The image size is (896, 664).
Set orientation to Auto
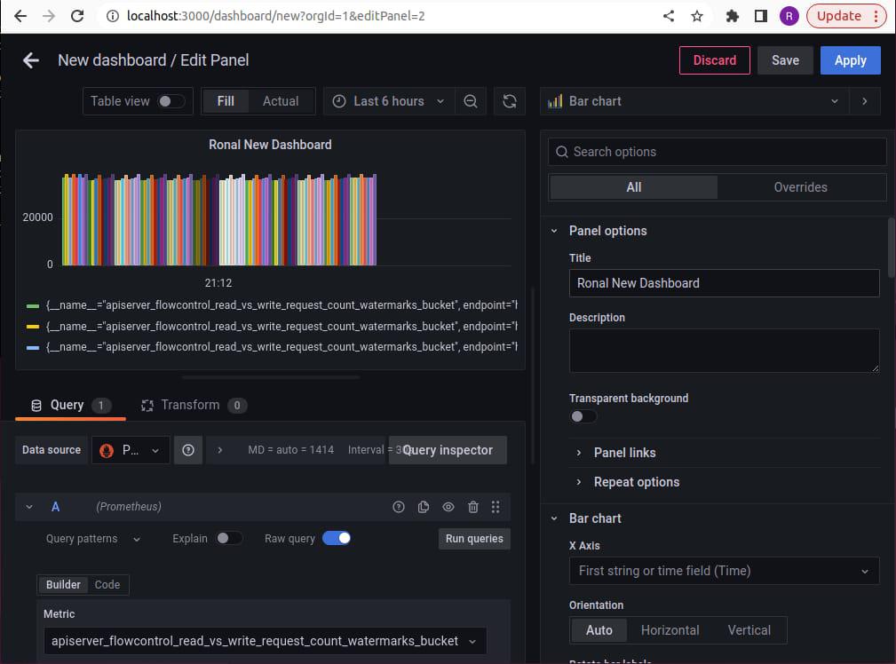[599, 630]
